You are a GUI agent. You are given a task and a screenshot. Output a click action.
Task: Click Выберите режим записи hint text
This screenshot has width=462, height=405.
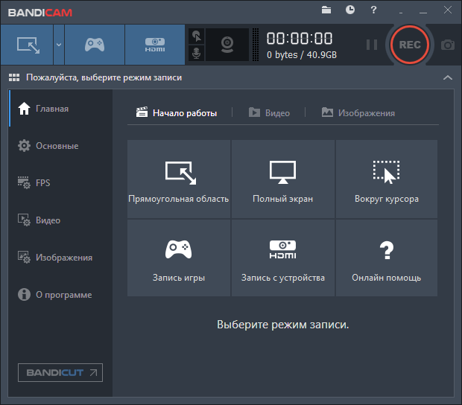[x=283, y=325]
